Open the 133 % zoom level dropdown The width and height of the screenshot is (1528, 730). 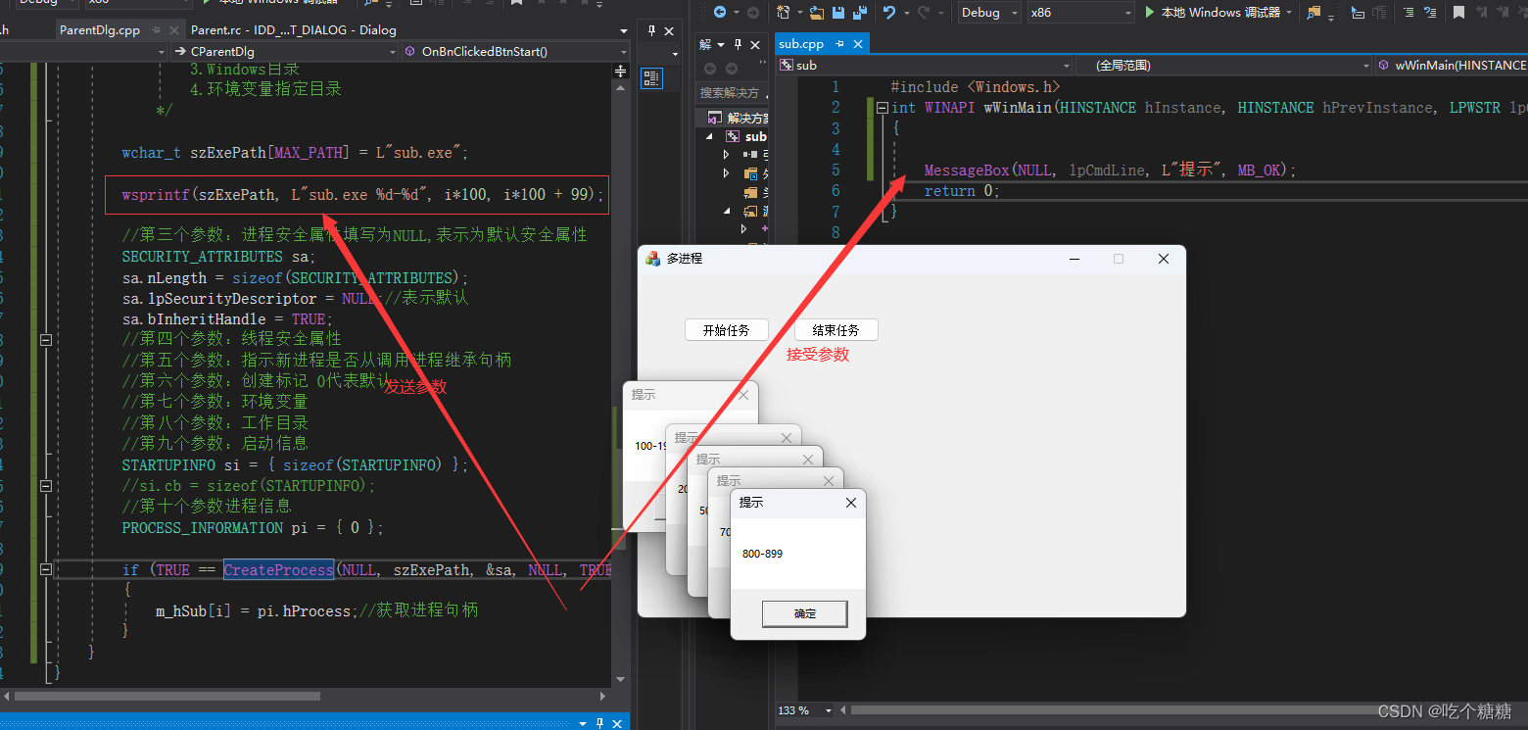tap(829, 710)
